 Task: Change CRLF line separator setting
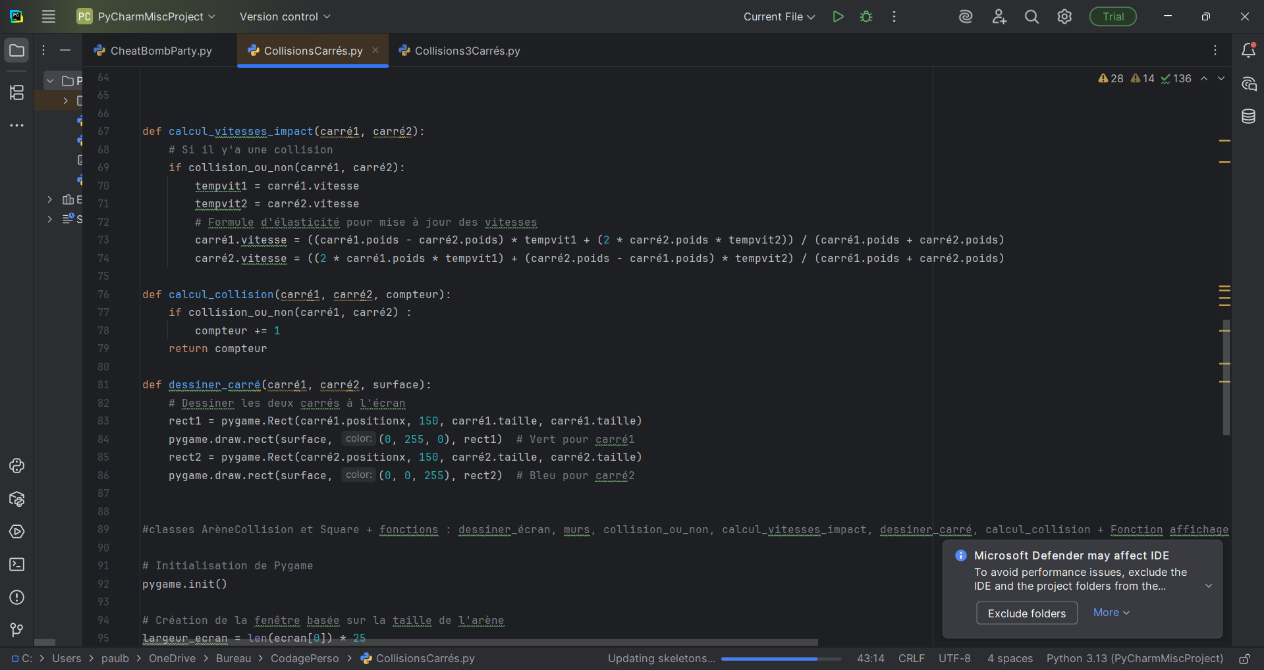tap(912, 658)
